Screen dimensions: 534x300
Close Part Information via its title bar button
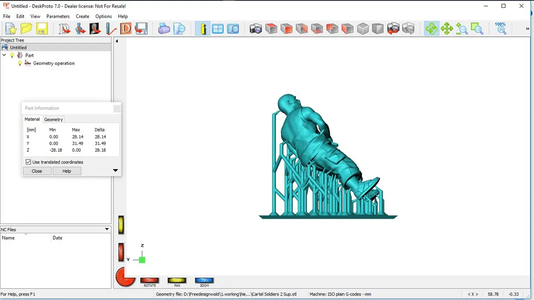[x=117, y=109]
